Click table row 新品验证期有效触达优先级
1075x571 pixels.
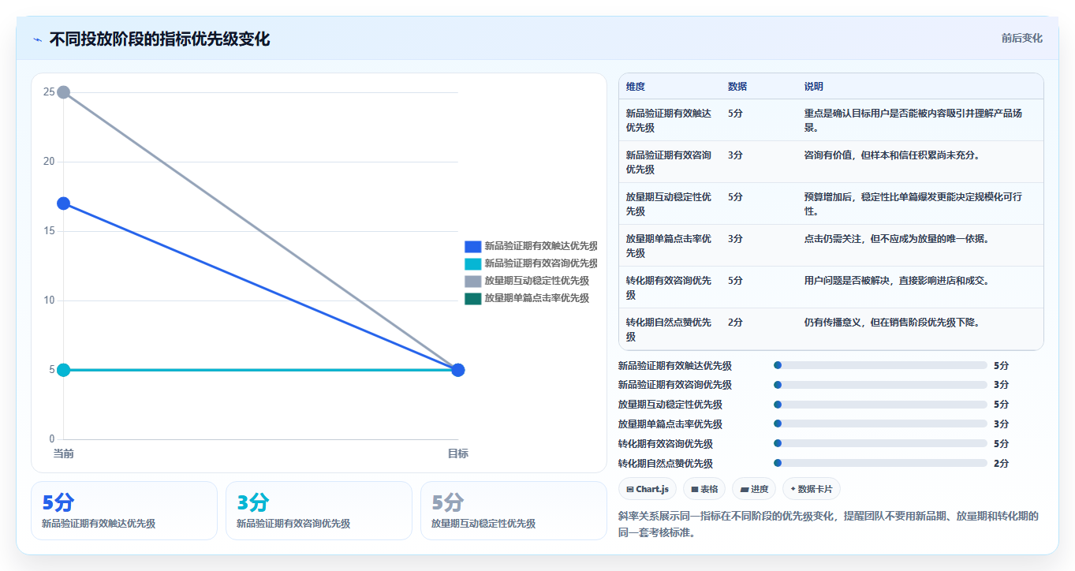[831, 120]
